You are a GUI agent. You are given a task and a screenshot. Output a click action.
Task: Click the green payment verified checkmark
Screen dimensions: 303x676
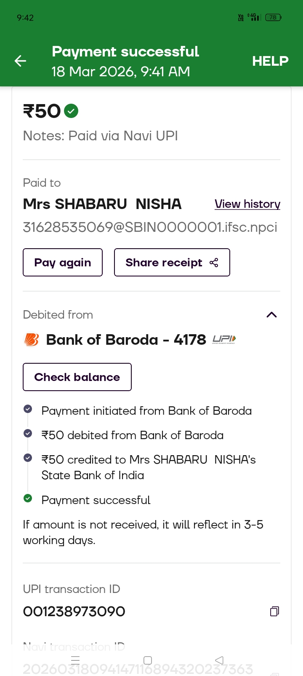[71, 111]
